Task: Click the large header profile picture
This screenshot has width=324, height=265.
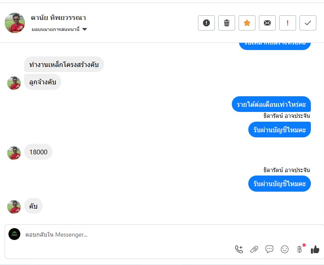Action: [x=15, y=23]
